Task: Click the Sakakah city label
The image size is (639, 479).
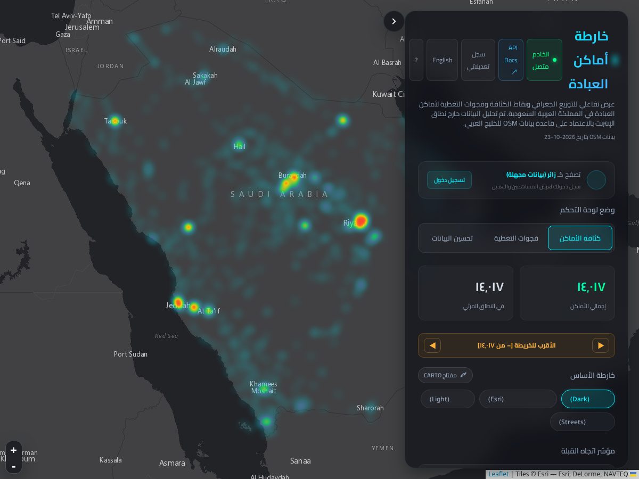Action: coord(205,75)
